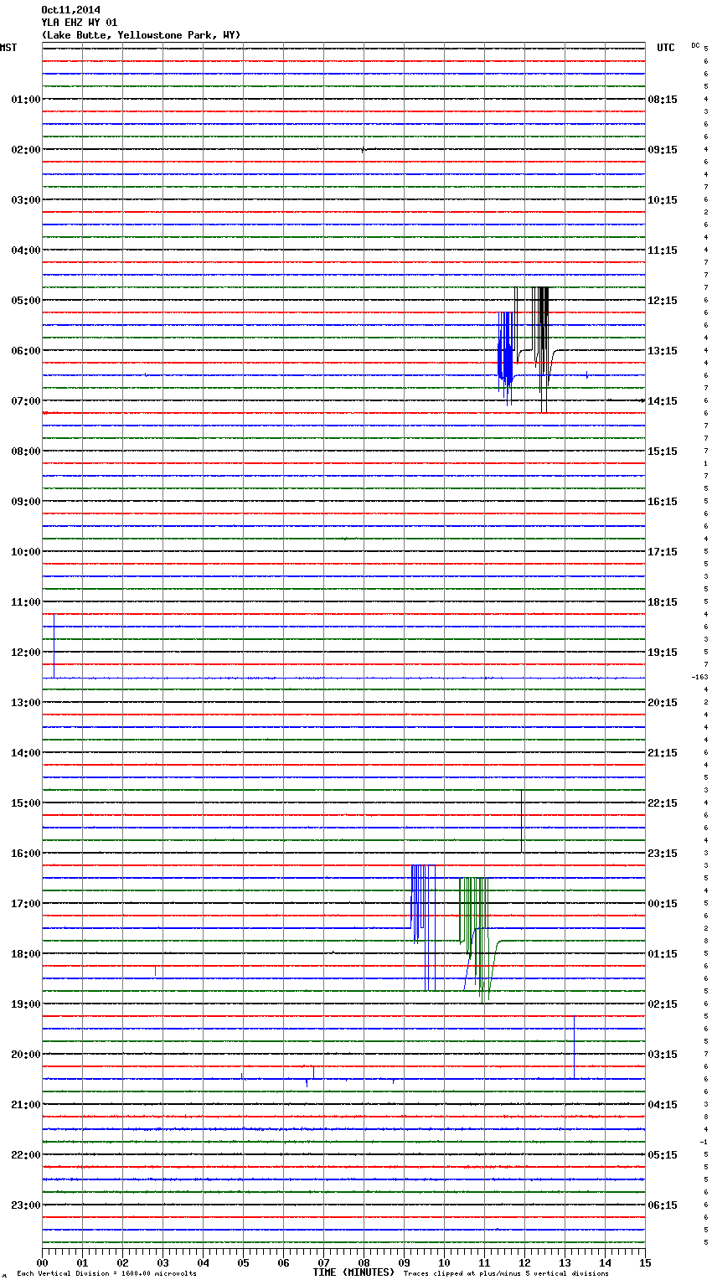This screenshot has height=1285, width=712.
Task: Click the 11:15 UTC time label
Action: [663, 250]
